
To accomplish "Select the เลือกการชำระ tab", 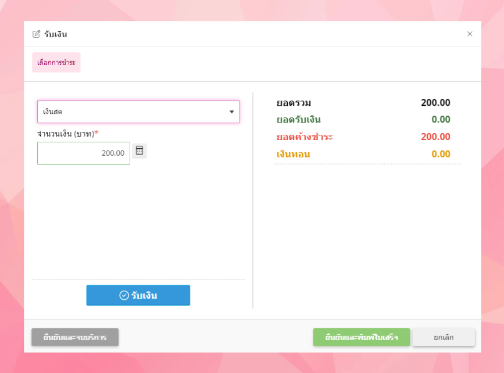I will click(x=56, y=62).
